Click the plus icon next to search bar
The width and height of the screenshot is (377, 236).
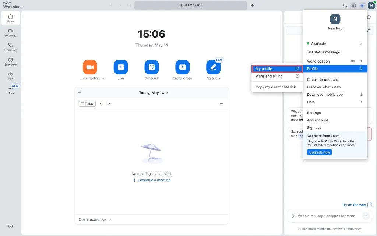[x=252, y=5]
